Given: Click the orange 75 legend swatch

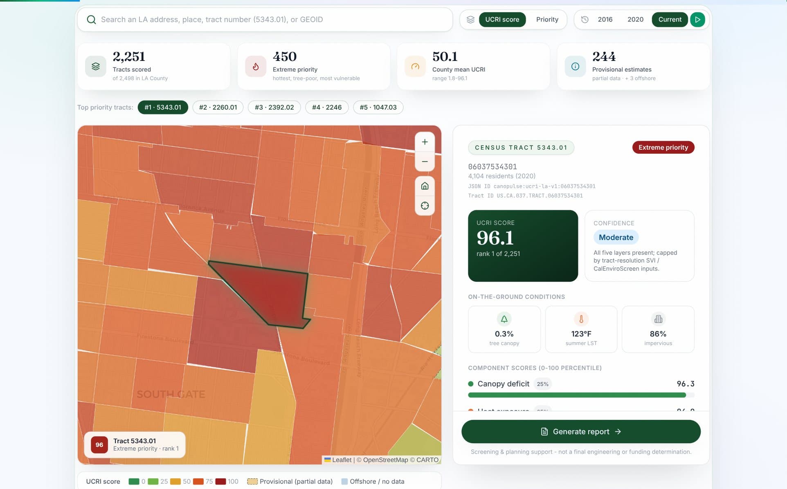Looking at the screenshot, I should click(198, 482).
